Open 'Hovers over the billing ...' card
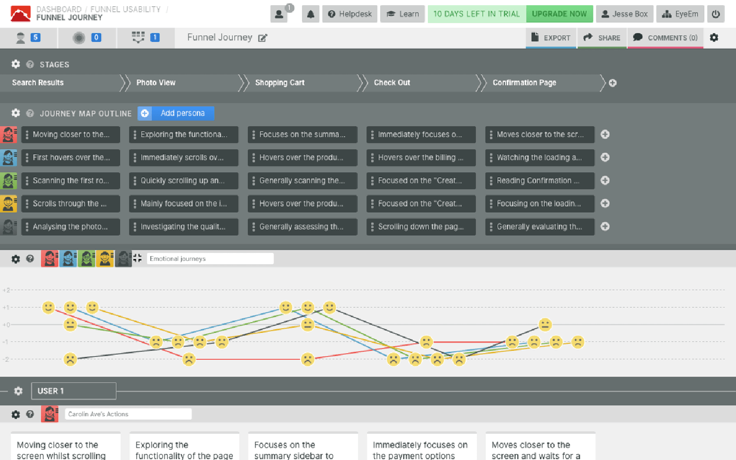The image size is (736, 460). pos(421,157)
